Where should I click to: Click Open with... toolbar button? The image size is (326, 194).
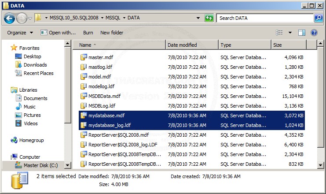[58, 33]
